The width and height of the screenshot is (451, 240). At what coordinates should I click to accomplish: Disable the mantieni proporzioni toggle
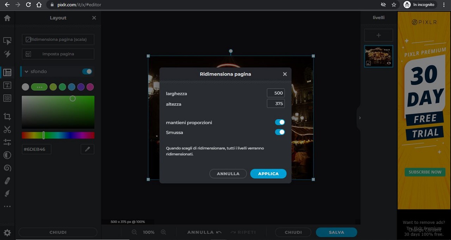pos(280,122)
